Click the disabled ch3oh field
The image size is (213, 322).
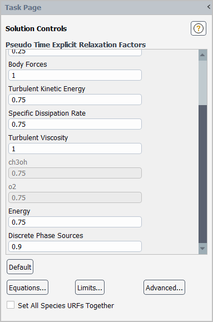point(75,173)
